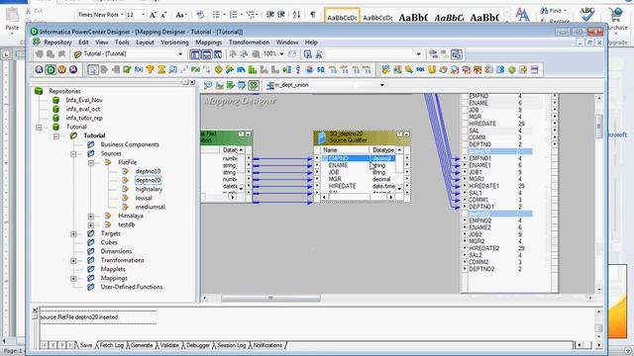
Task: Collapse the Sources tree node
Action: click(73, 153)
